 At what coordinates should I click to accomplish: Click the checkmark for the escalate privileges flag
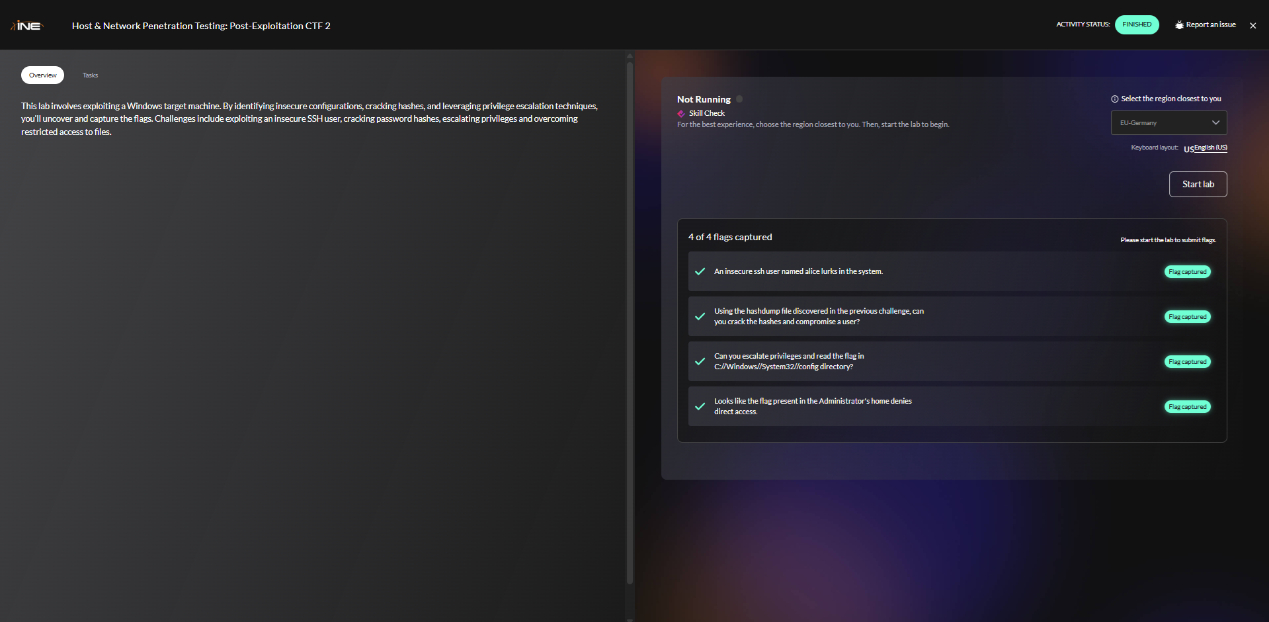point(700,361)
